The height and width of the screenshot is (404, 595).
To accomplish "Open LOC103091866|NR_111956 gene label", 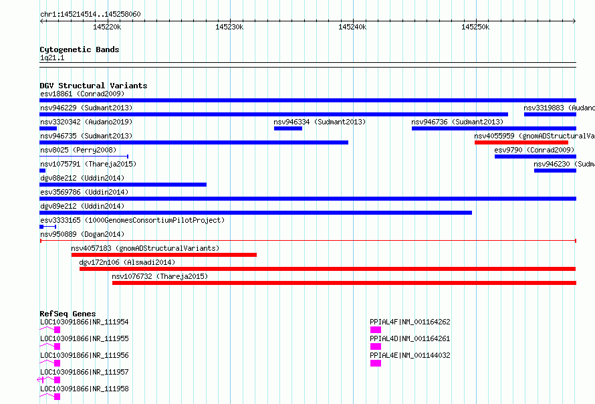I will pos(84,355).
